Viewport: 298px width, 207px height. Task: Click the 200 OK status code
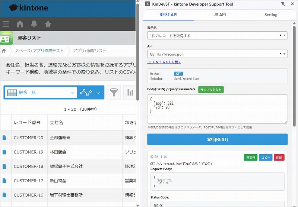point(158,205)
